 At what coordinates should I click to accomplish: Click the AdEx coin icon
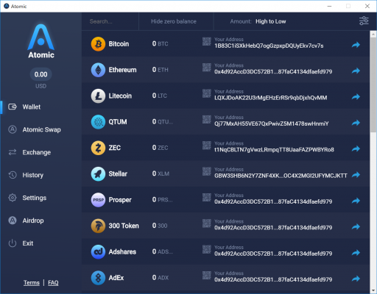click(98, 278)
